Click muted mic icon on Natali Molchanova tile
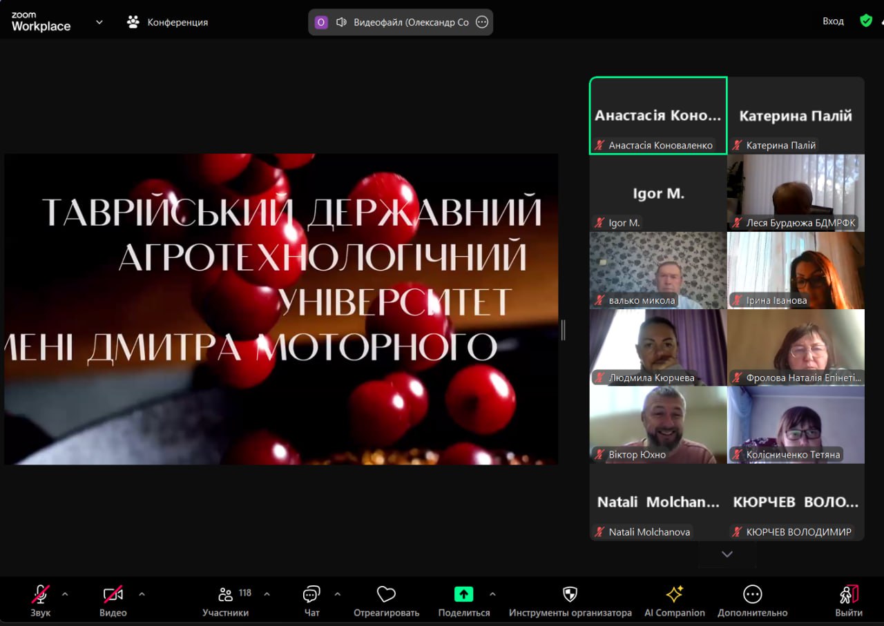Viewport: 884px width, 626px height. point(599,532)
